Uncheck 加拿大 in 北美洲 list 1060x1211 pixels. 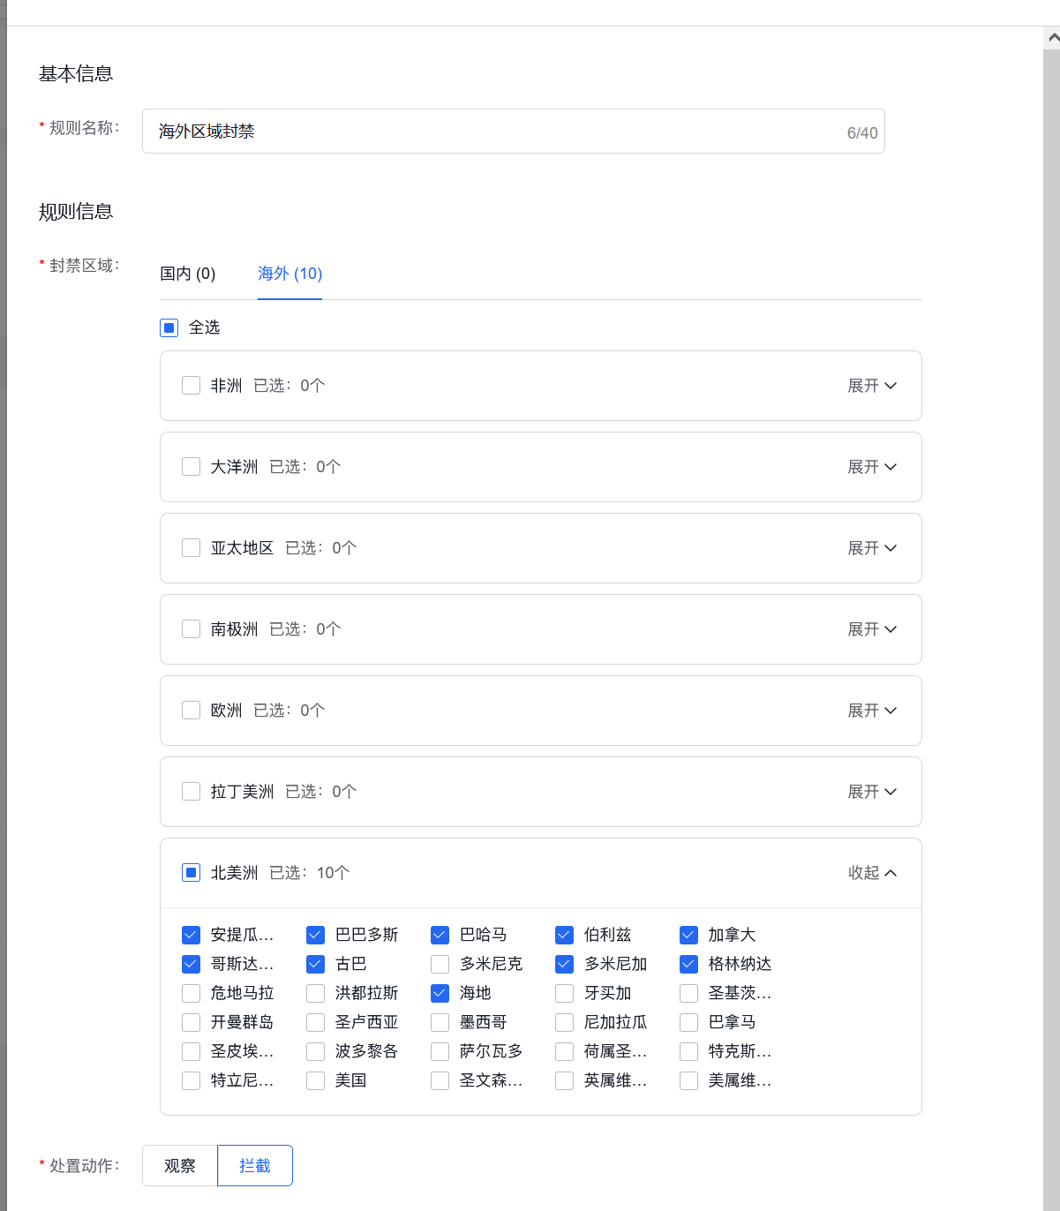(x=688, y=935)
